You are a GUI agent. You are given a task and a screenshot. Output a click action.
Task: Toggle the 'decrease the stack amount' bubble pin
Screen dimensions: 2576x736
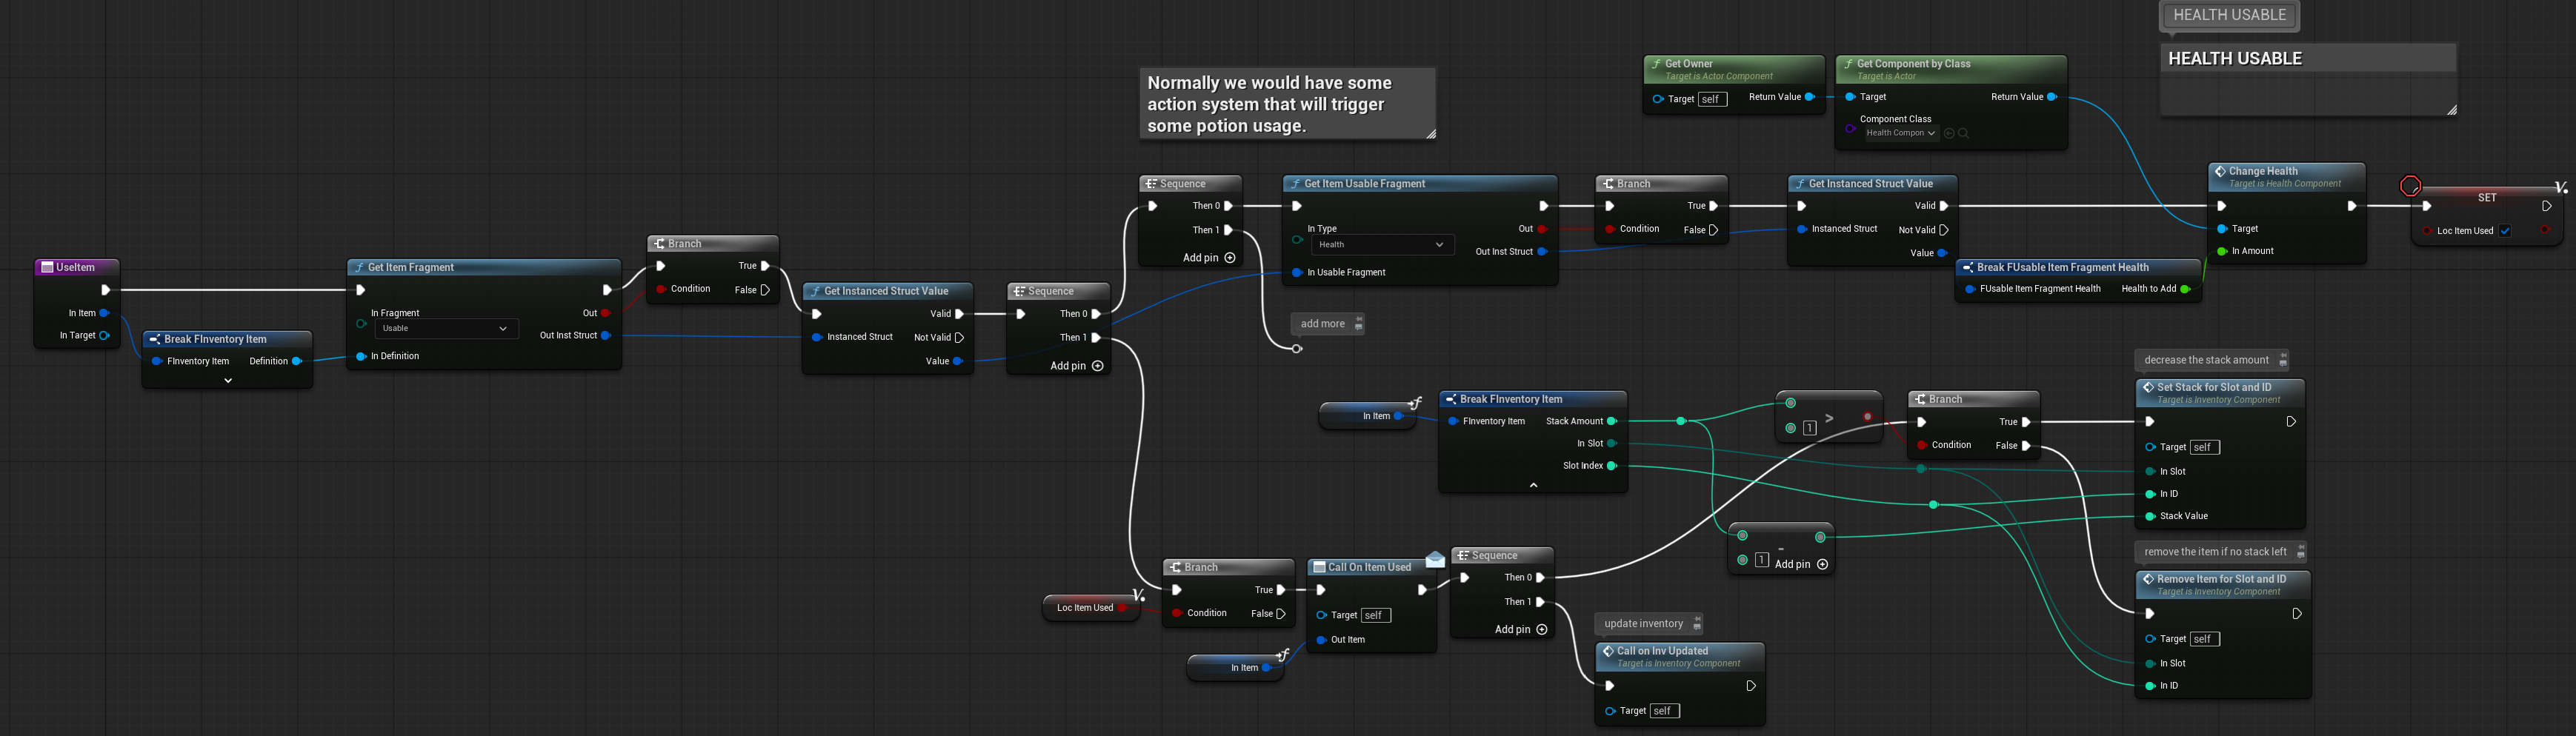coord(2283,360)
